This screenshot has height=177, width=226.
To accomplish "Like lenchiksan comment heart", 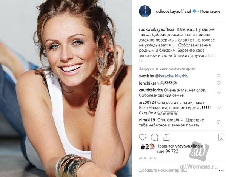I will pos(219,83).
